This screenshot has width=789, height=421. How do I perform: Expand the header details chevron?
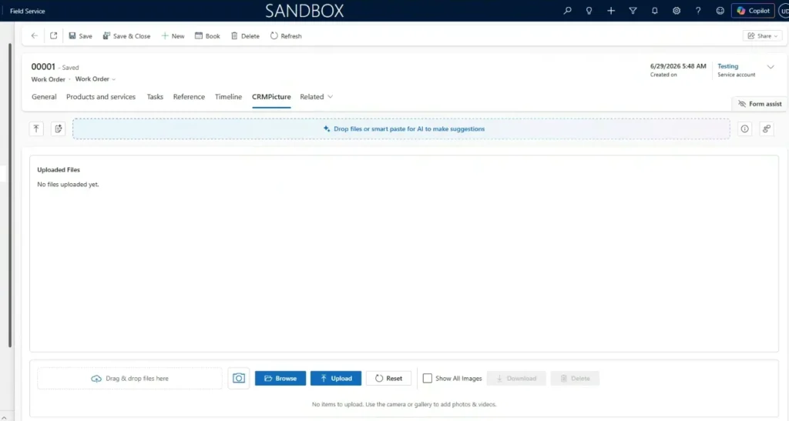(x=771, y=67)
